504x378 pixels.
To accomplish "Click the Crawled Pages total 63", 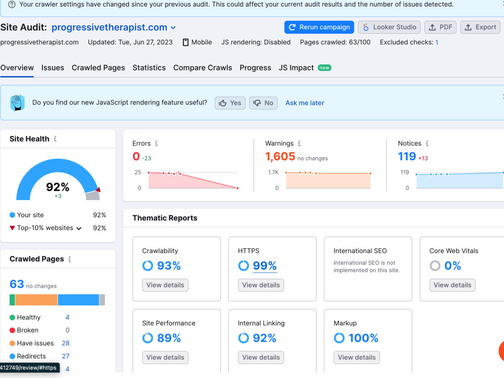I will click(17, 284).
